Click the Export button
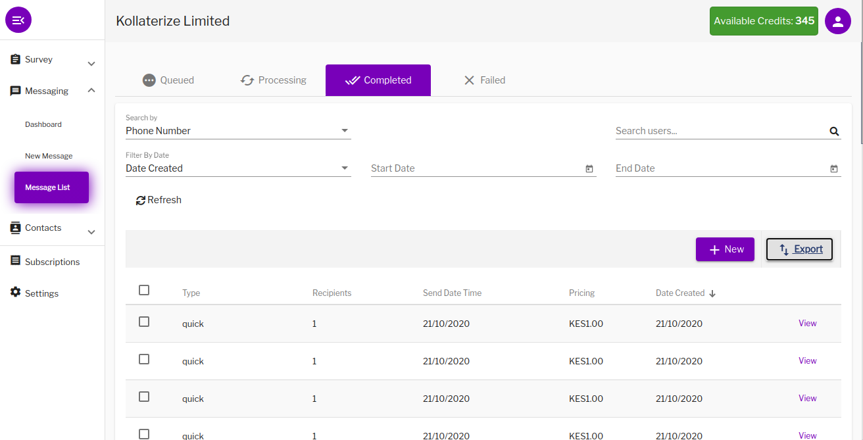 (800, 249)
